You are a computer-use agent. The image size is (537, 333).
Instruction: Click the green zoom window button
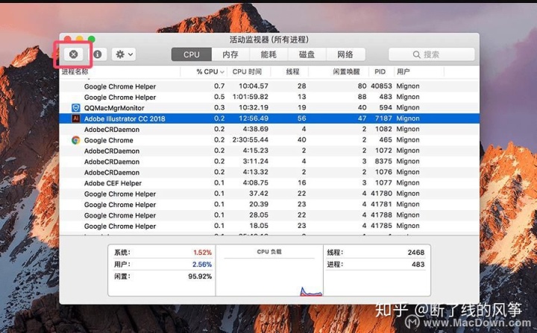[92, 39]
